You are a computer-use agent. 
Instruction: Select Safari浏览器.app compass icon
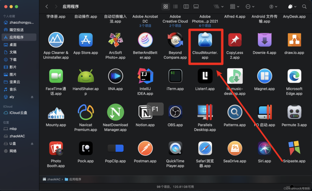205,148
